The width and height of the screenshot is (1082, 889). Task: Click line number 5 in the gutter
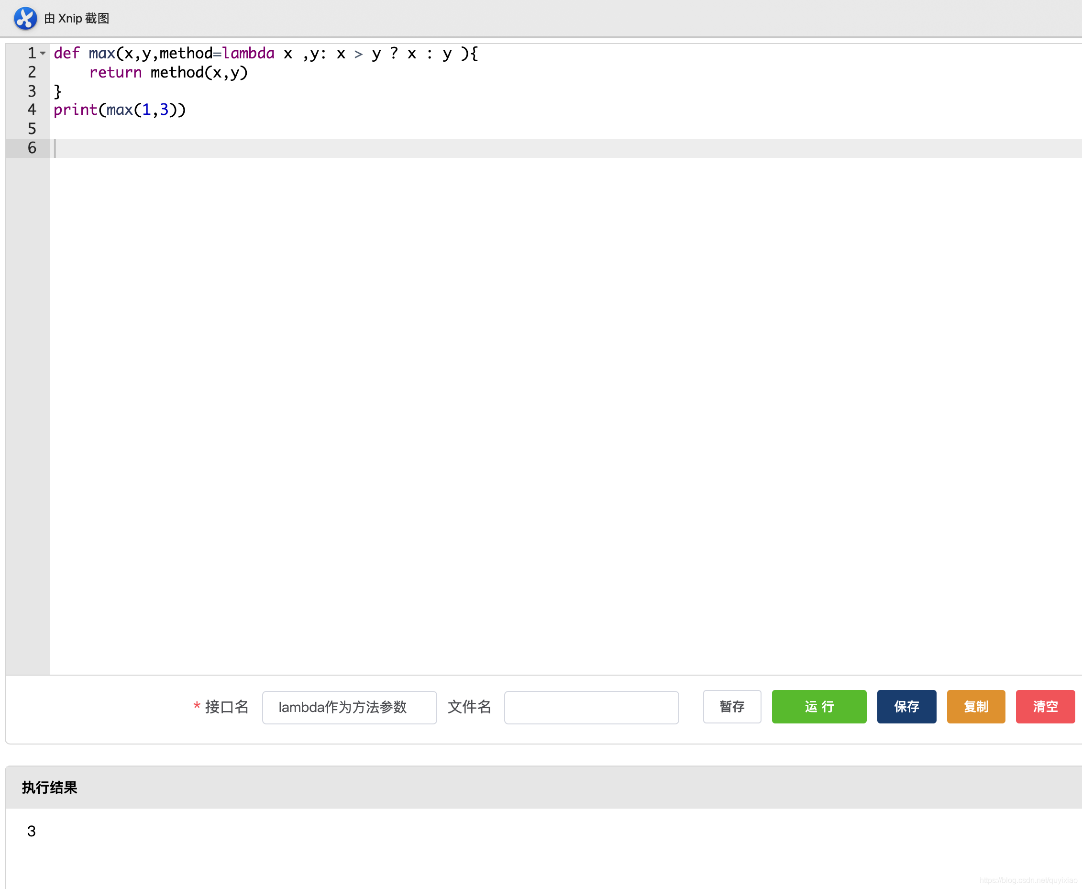pyautogui.click(x=32, y=129)
